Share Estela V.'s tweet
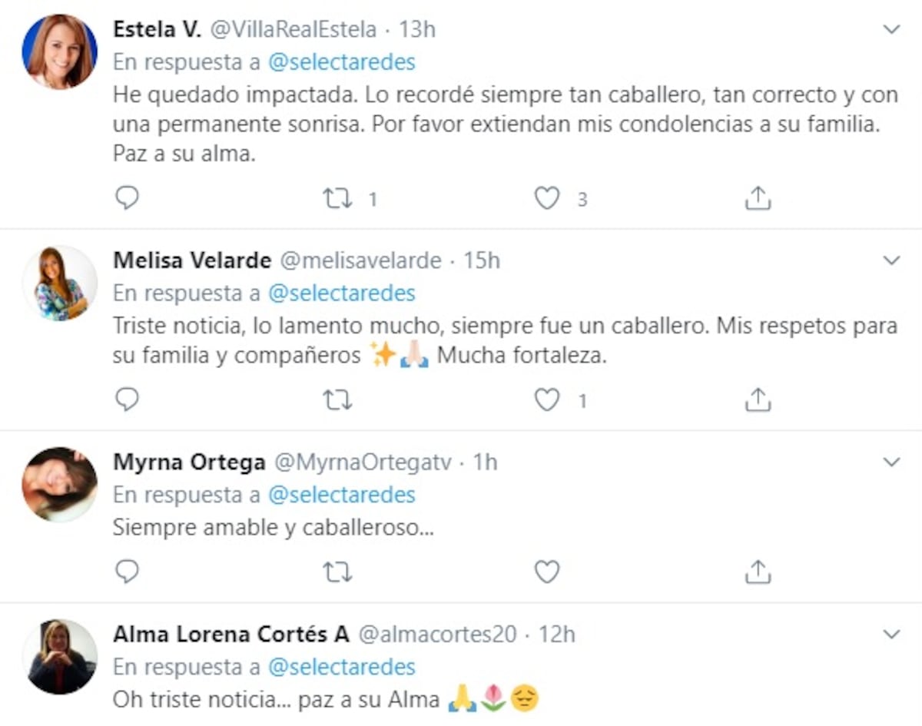The image size is (922, 726). 758,197
